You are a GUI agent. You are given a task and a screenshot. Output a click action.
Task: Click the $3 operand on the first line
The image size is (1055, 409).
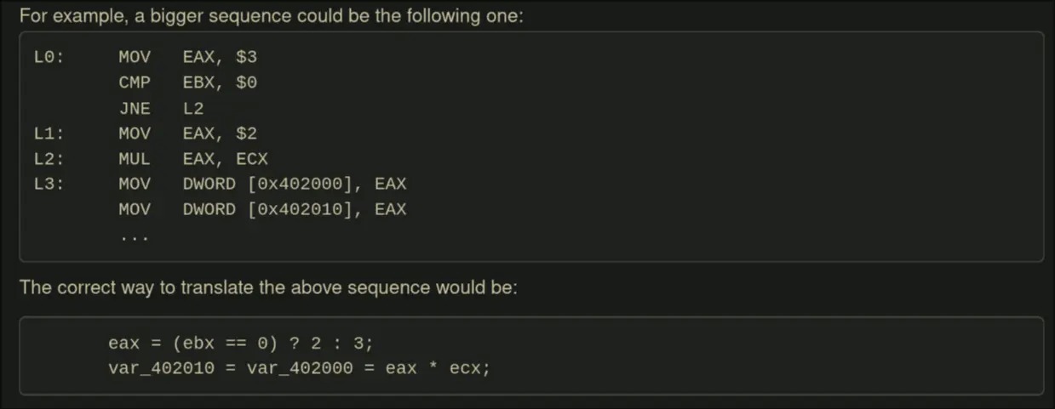(247, 57)
